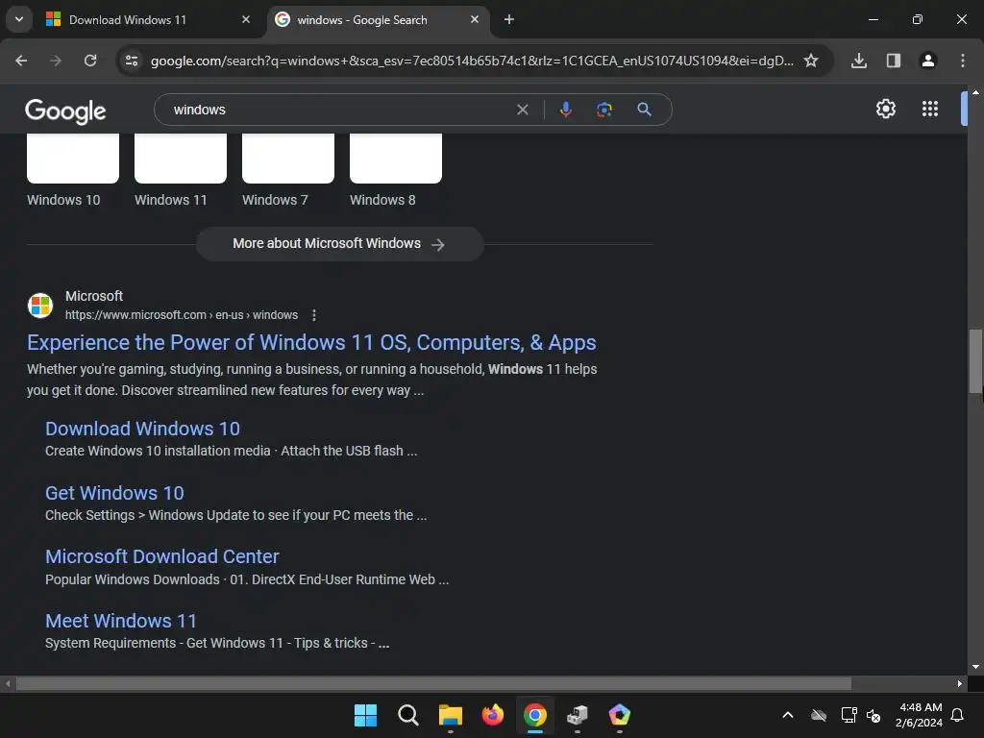The width and height of the screenshot is (984, 738).
Task: Open Chrome profile icon
Action: pos(927,61)
